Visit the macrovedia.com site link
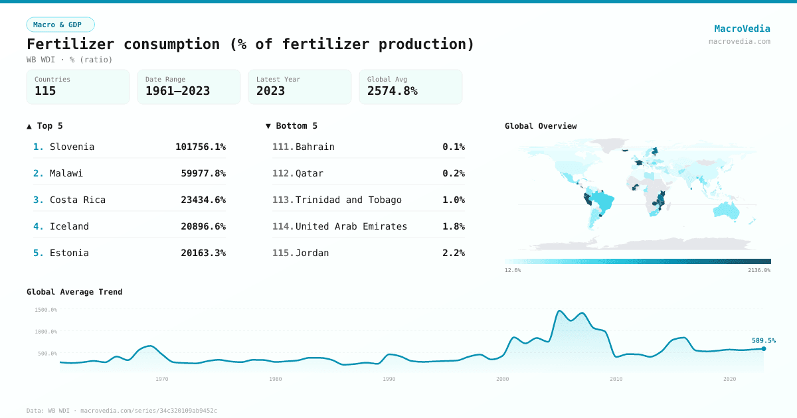Viewport: 797px width, 418px height. (739, 41)
